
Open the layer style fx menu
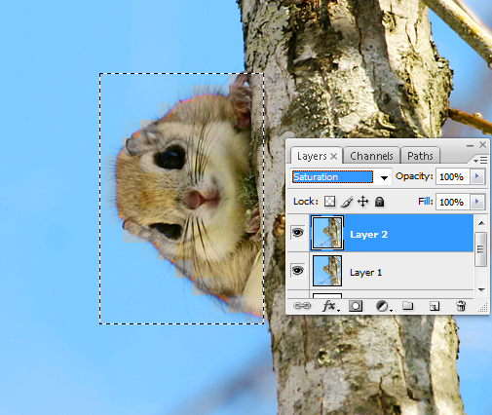click(x=330, y=306)
